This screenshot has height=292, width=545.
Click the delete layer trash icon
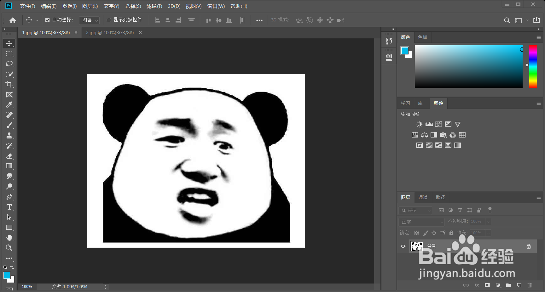(x=530, y=285)
